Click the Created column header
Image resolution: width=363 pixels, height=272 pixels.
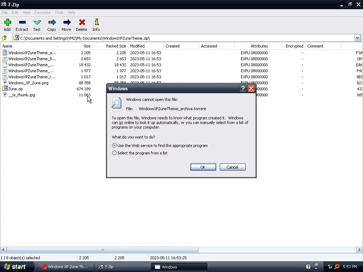pyautogui.click(x=181, y=46)
